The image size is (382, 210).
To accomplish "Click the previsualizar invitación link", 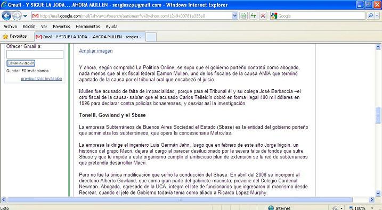I will click(42, 79).
